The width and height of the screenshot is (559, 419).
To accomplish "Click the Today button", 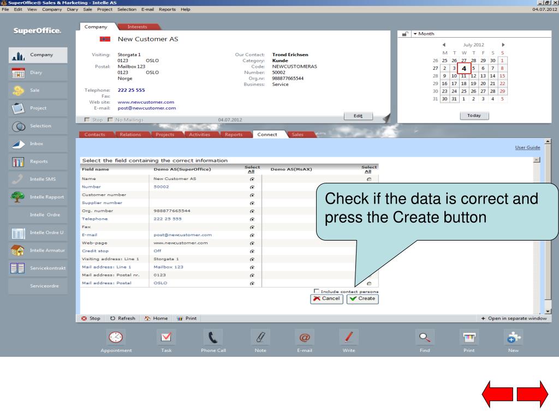I will click(474, 116).
